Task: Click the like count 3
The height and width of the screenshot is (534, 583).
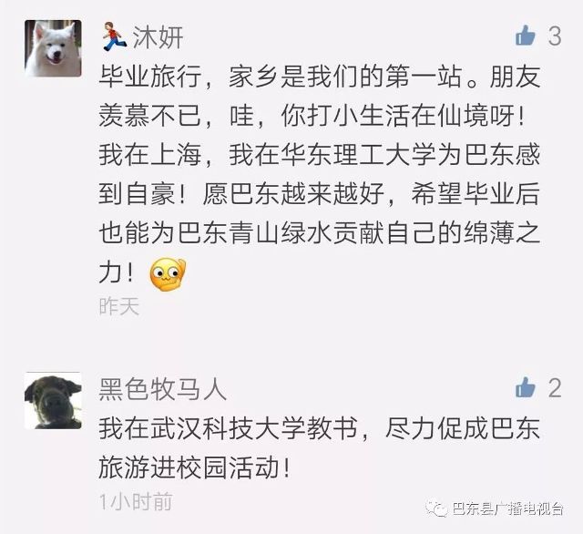Action: point(555,36)
